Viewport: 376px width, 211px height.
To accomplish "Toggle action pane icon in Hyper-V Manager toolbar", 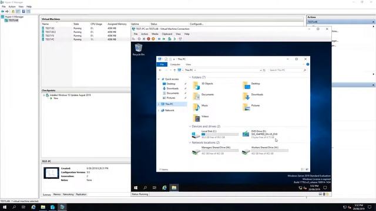I will pyautogui.click(x=28, y=12).
